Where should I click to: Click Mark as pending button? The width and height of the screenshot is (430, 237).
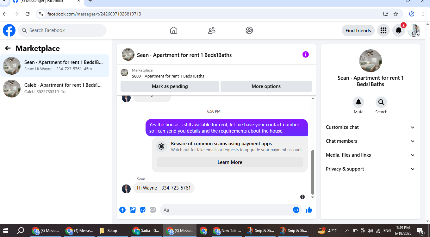[170, 86]
